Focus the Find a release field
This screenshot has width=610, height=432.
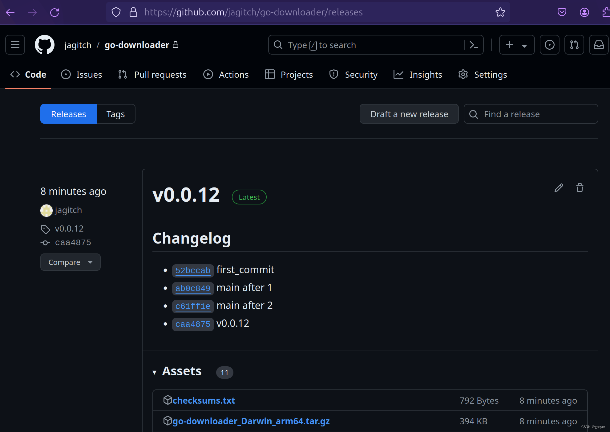pos(531,114)
